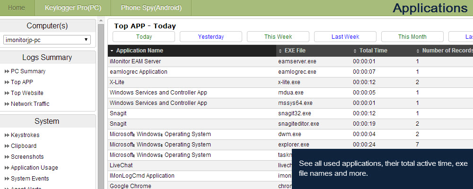Click the System section header
The height and width of the screenshot is (189, 473).
[x=47, y=121]
